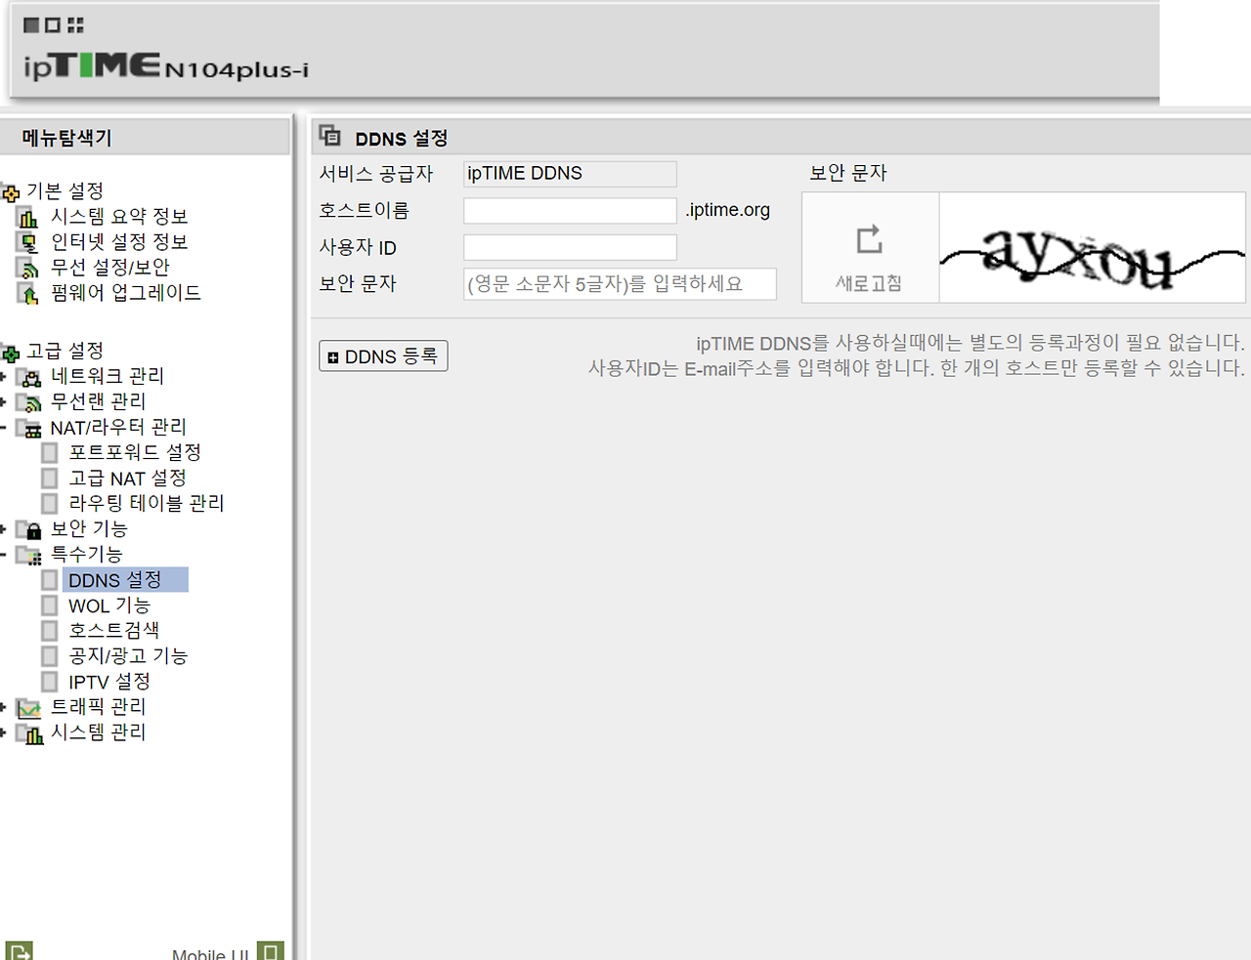Viewport: 1251px width, 960px height.
Task: Expand the 보안 기능 tree node
Action: click(x=4, y=529)
